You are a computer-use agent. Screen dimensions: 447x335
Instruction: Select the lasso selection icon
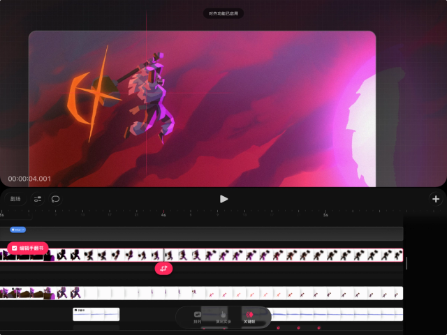pyautogui.click(x=55, y=199)
